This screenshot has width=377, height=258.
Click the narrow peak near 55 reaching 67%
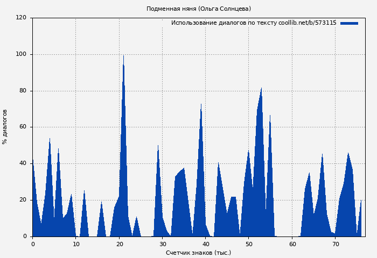270,117
